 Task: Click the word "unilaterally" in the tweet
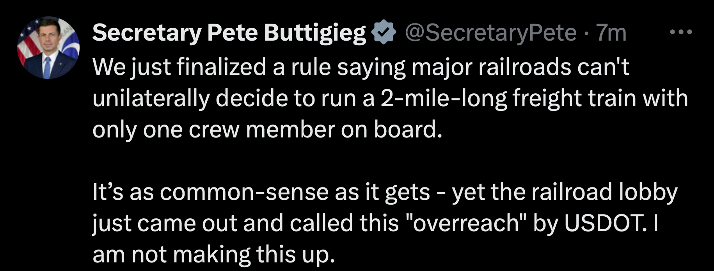pyautogui.click(x=151, y=98)
